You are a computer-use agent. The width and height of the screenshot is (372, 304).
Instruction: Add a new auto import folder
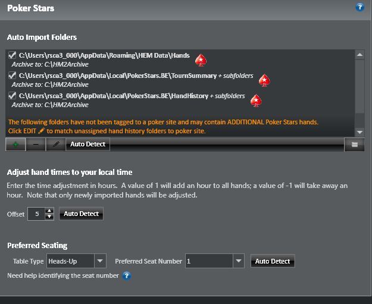point(15,144)
